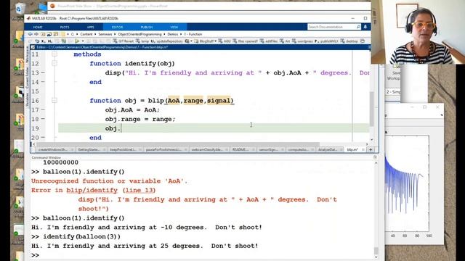
Task: Select ObjectOrientedProgramming in the address path
Action: tap(139, 34)
